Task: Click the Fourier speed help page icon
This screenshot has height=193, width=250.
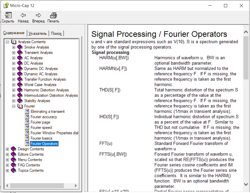Action: pos(27,127)
